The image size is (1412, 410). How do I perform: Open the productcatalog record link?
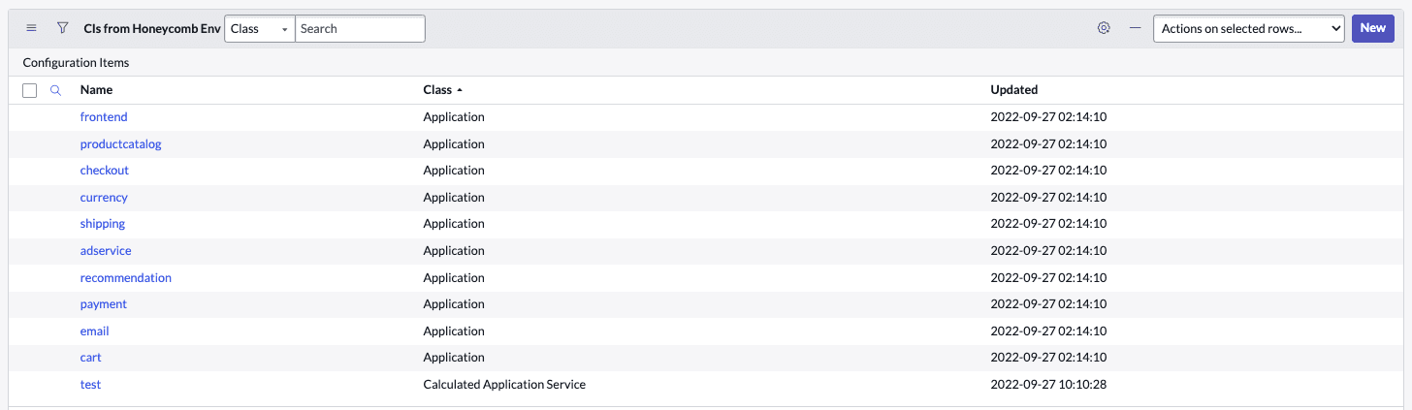[x=120, y=144]
